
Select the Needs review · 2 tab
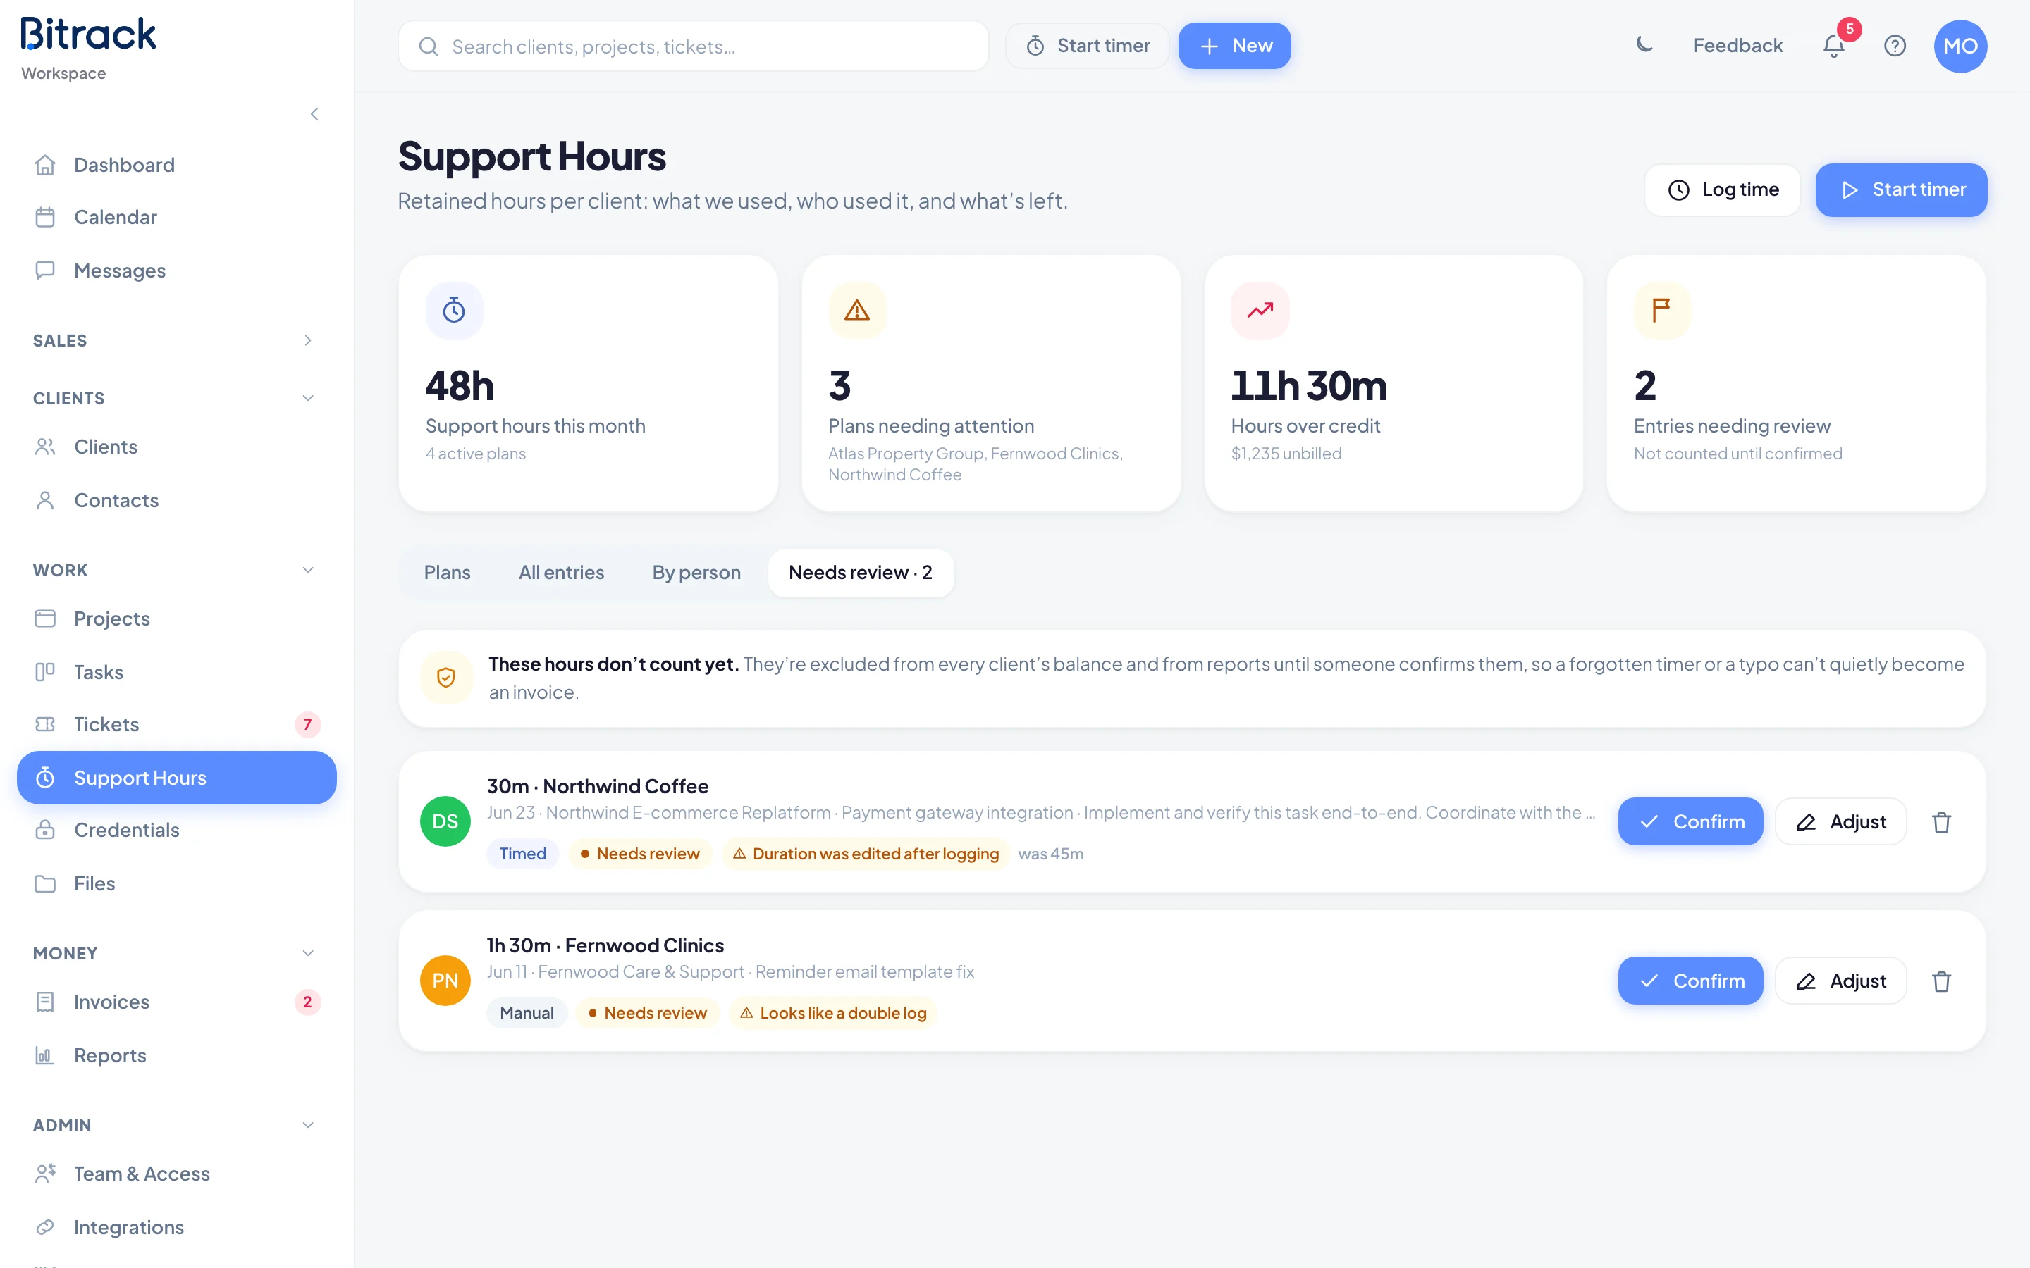[x=861, y=573]
